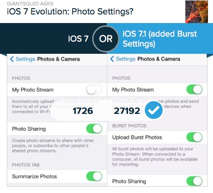Click the 27192 vote count

(127, 111)
